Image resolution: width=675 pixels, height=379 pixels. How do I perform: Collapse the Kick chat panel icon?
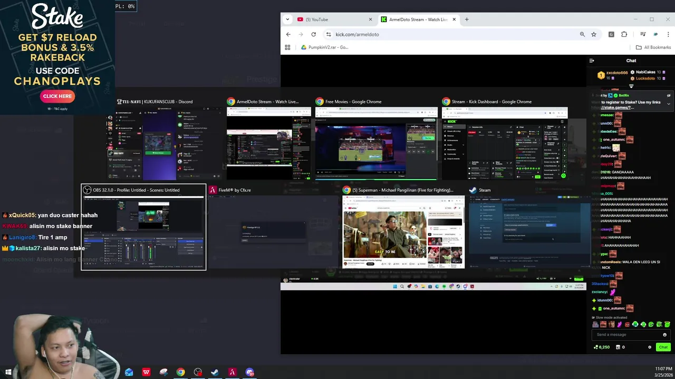coord(592,61)
